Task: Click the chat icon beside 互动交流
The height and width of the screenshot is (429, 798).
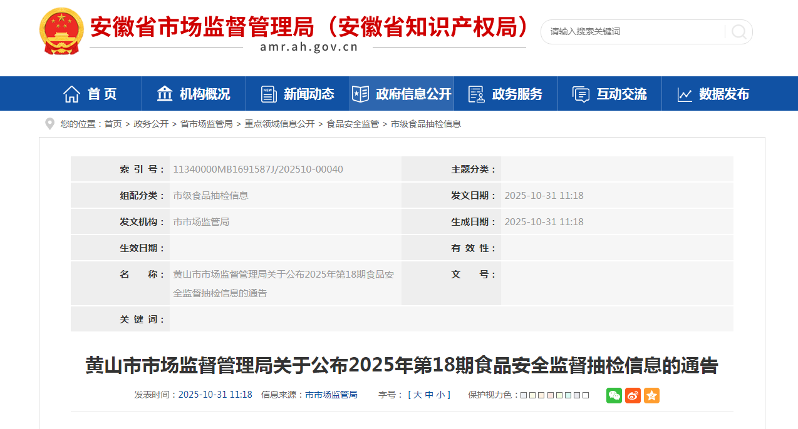Action: point(581,94)
